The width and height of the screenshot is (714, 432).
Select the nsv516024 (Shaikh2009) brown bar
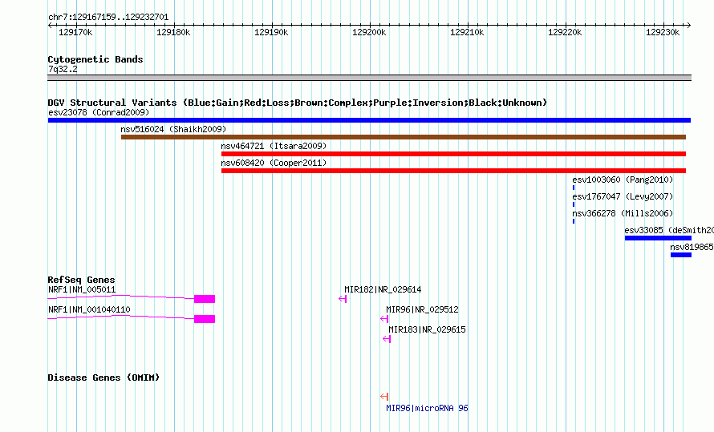click(404, 137)
